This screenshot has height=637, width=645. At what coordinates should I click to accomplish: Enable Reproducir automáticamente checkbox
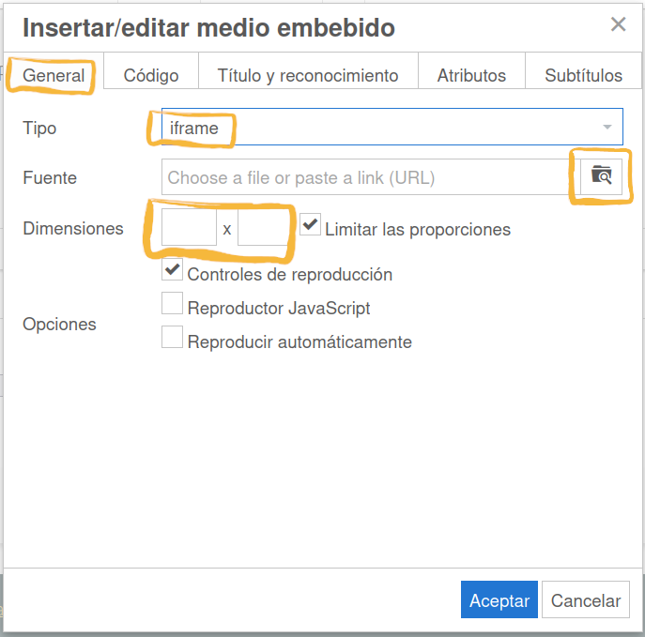[173, 338]
